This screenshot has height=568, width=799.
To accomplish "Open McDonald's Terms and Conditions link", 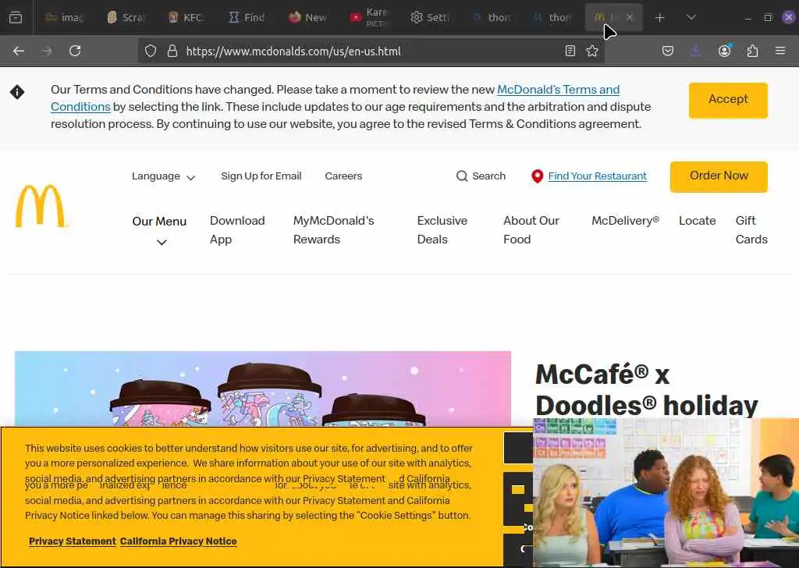I will pos(558,90).
